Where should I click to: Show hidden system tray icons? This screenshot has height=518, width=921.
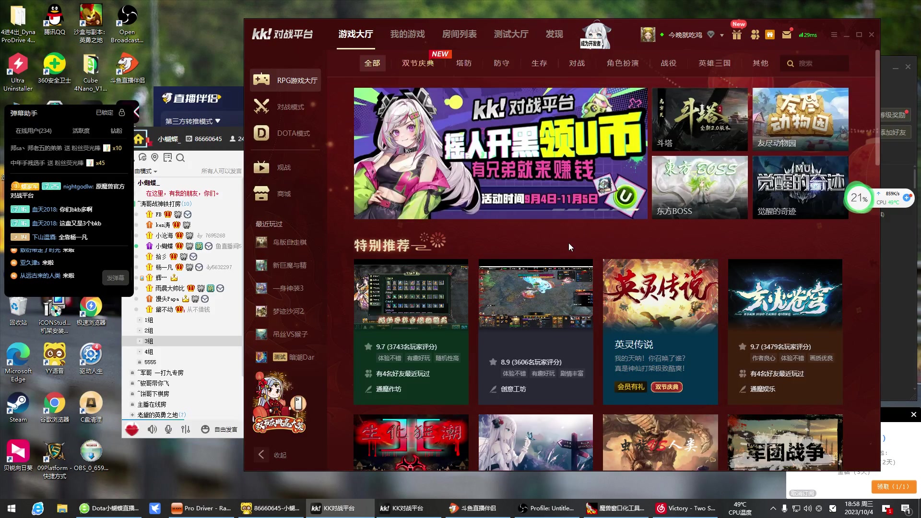773,508
